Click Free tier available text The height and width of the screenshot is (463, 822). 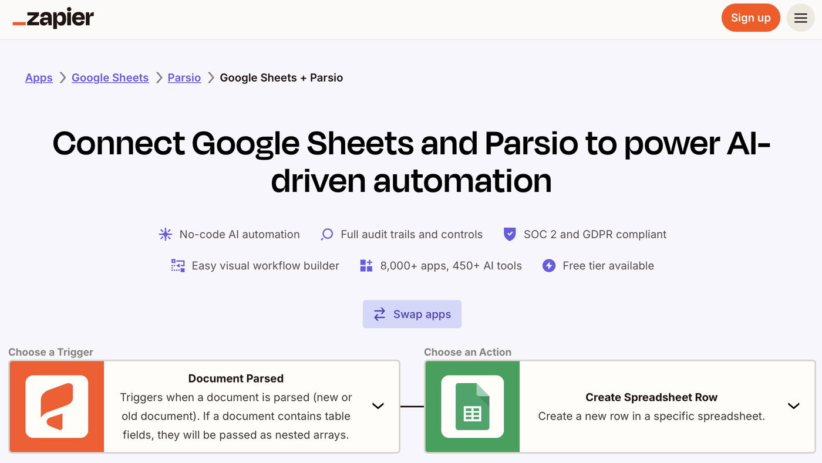tap(608, 265)
